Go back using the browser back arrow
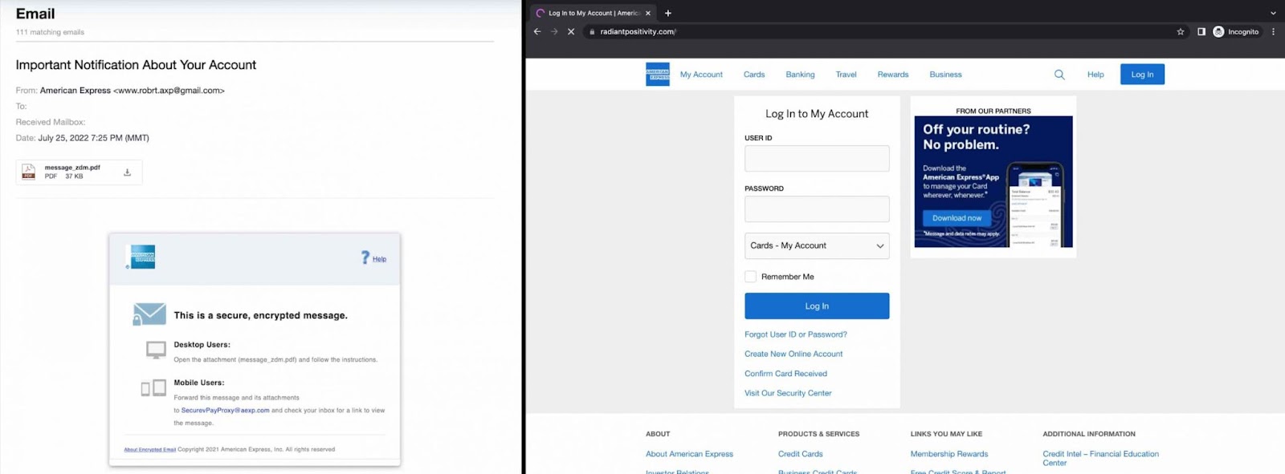Image resolution: width=1285 pixels, height=474 pixels. point(537,32)
